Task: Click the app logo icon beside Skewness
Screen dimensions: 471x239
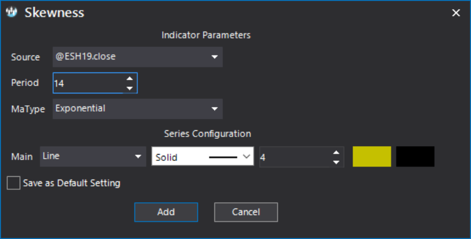Action: (12, 12)
